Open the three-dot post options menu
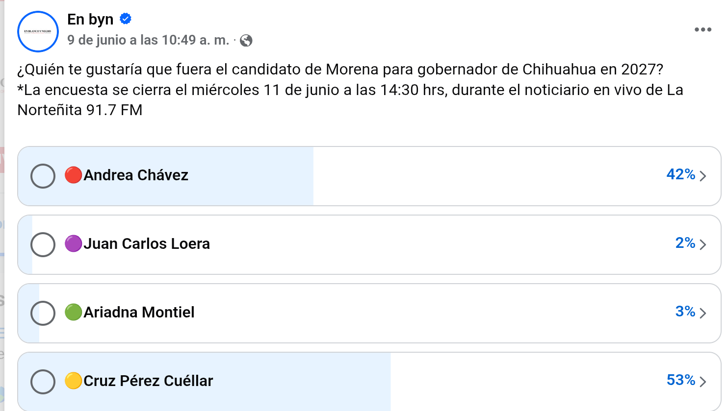Viewport: 728px width, 411px height. click(702, 30)
